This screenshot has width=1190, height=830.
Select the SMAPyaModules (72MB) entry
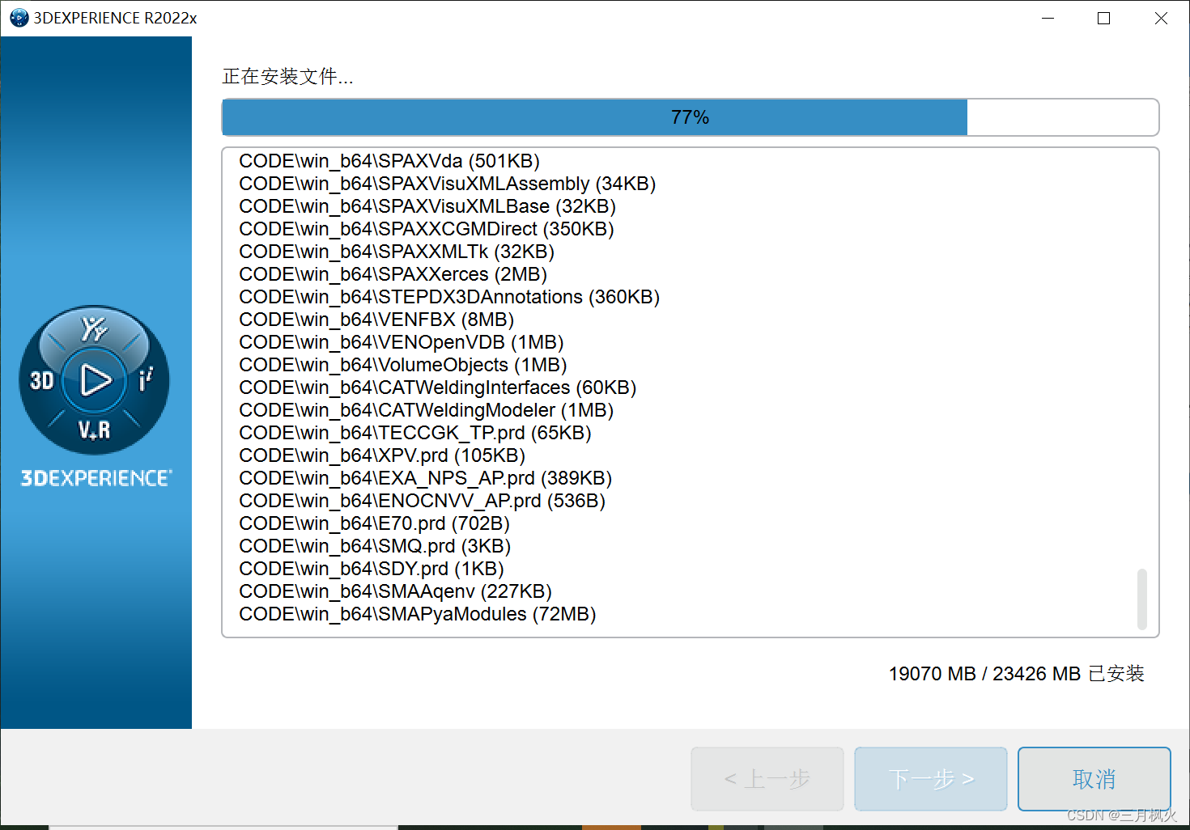(418, 614)
